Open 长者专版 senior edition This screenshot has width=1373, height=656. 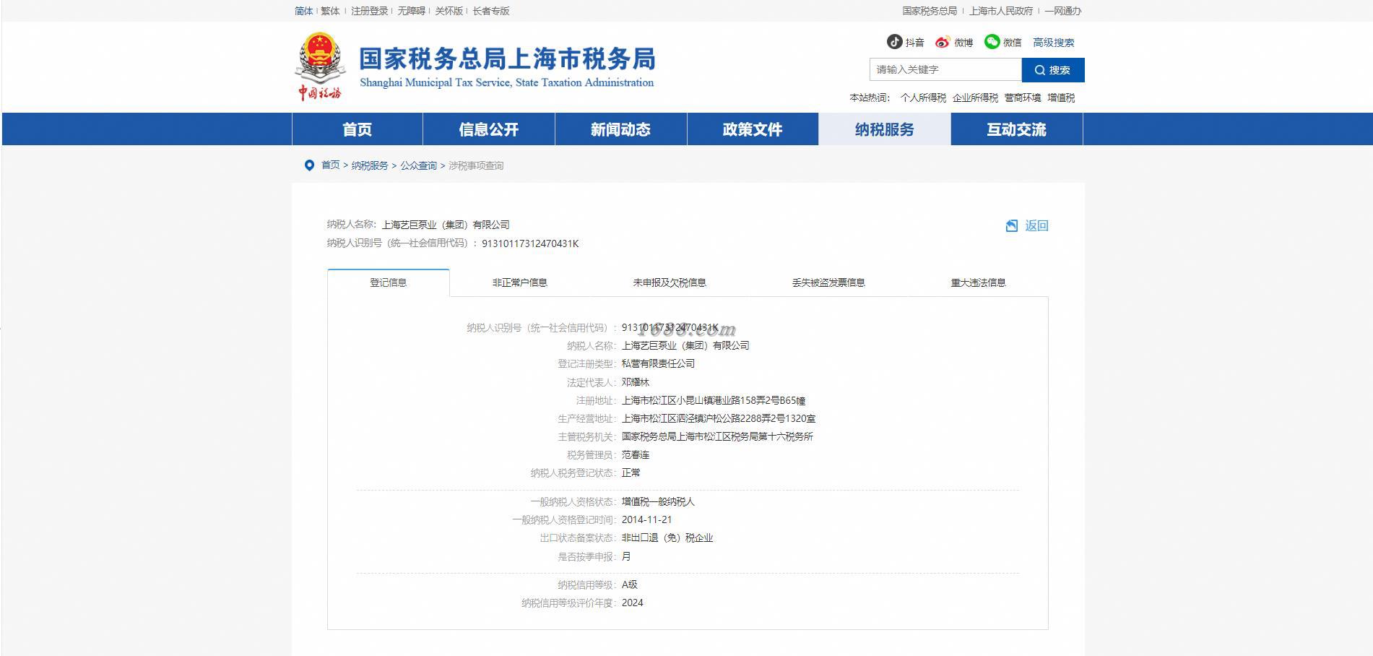coord(491,11)
